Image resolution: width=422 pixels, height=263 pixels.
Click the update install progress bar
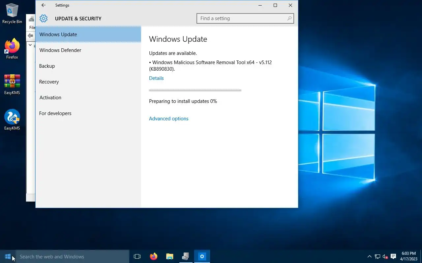pos(195,90)
